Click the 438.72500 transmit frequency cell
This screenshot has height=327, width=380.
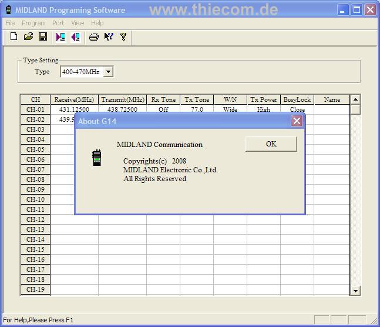coord(122,109)
